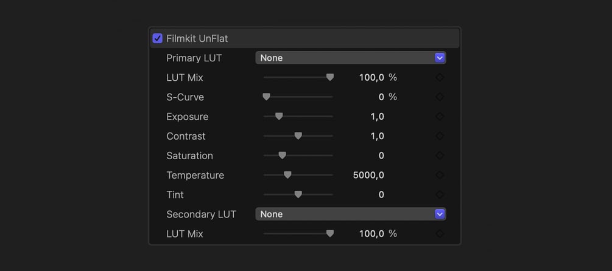Click the Temperature value 5000,0 field
Viewport: 612px width, 271px height.
pyautogui.click(x=368, y=175)
